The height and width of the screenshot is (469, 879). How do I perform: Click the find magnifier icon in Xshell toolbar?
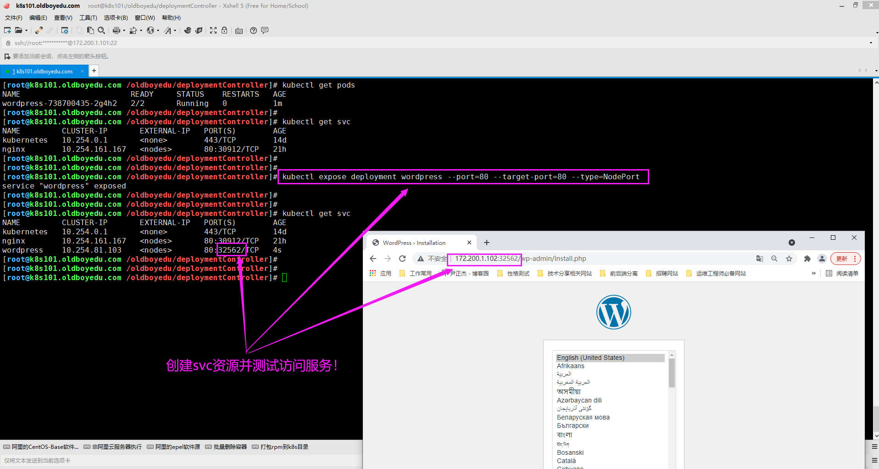click(101, 30)
